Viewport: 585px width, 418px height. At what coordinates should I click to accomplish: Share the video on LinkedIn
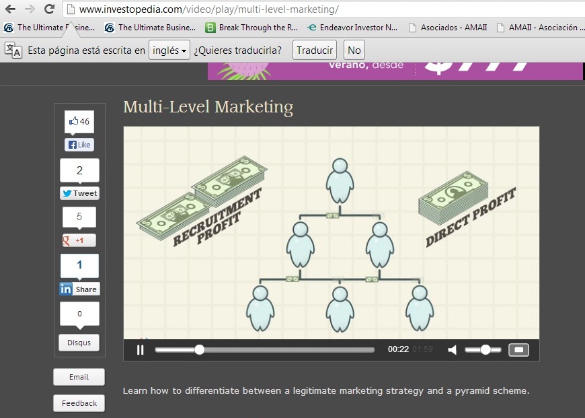point(79,289)
